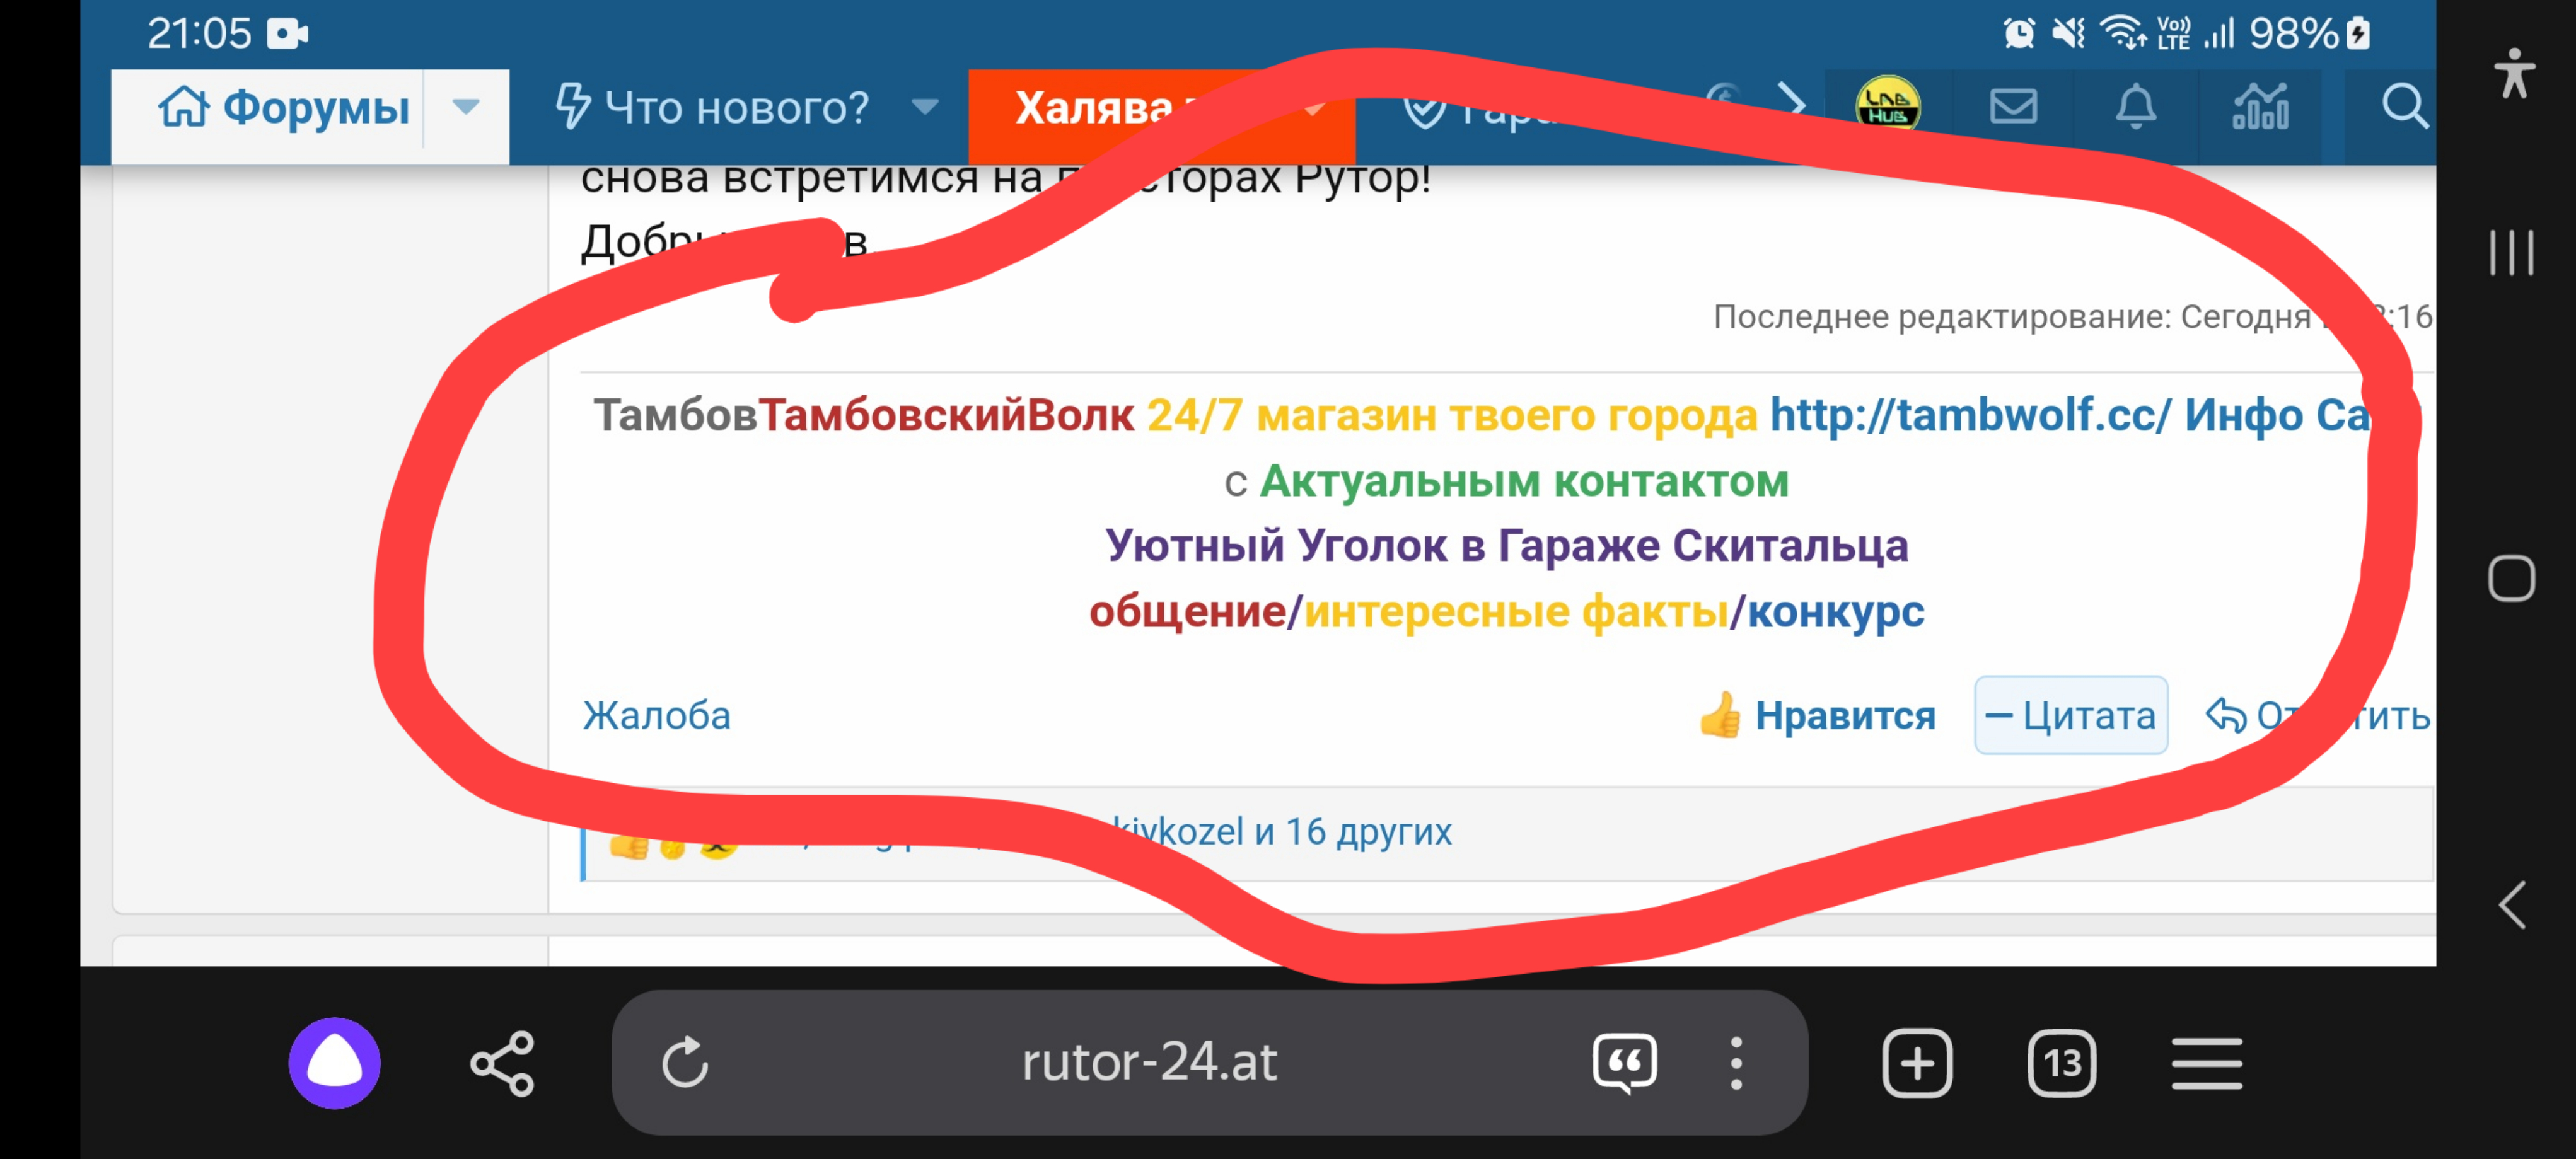
Task: Toggle the Цитата multi-quote button
Action: coord(2070,715)
